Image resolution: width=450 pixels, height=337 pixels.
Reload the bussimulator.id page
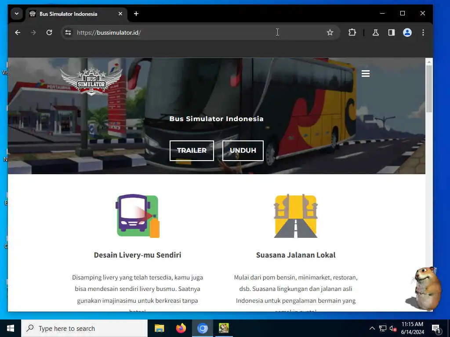click(49, 32)
